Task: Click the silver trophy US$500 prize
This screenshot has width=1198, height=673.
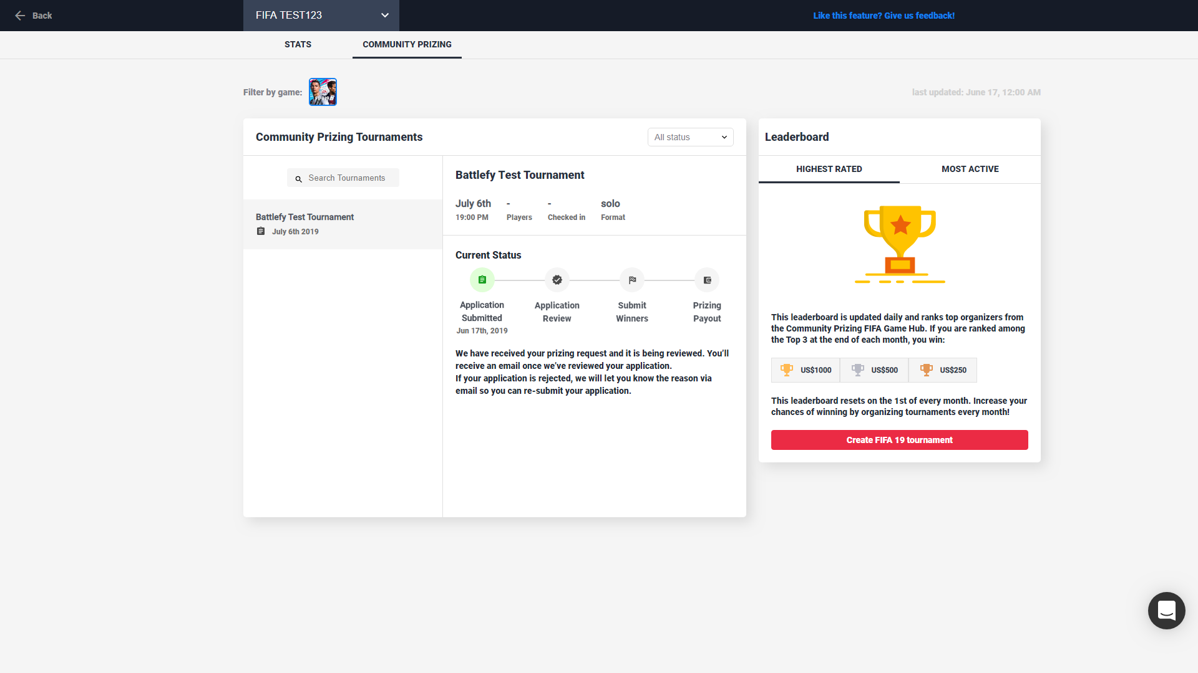Action: click(874, 370)
